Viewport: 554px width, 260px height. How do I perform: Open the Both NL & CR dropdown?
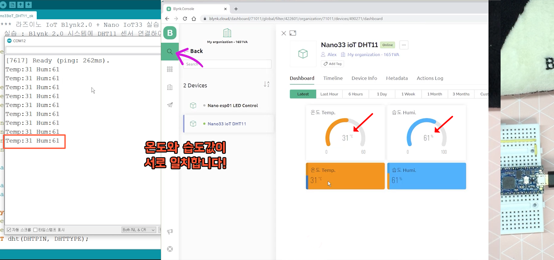click(139, 230)
